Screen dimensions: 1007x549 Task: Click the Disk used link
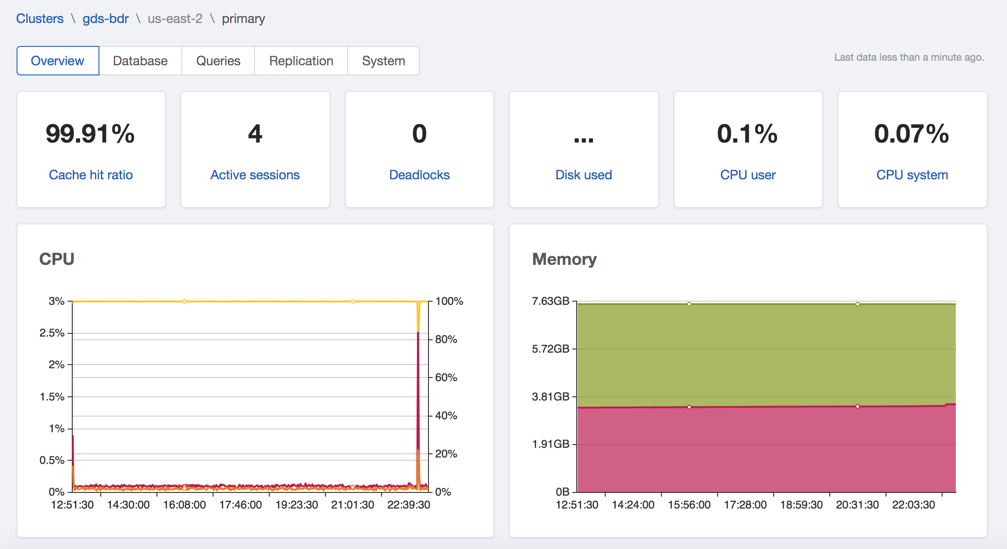[x=584, y=175]
